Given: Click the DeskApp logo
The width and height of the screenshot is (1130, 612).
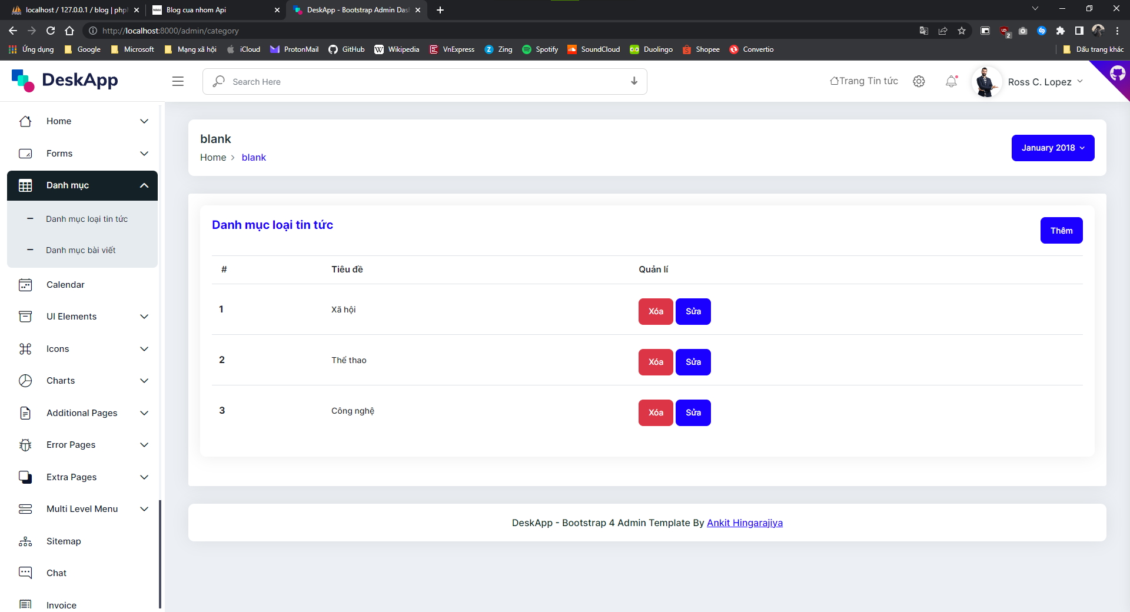Looking at the screenshot, I should 65,80.
